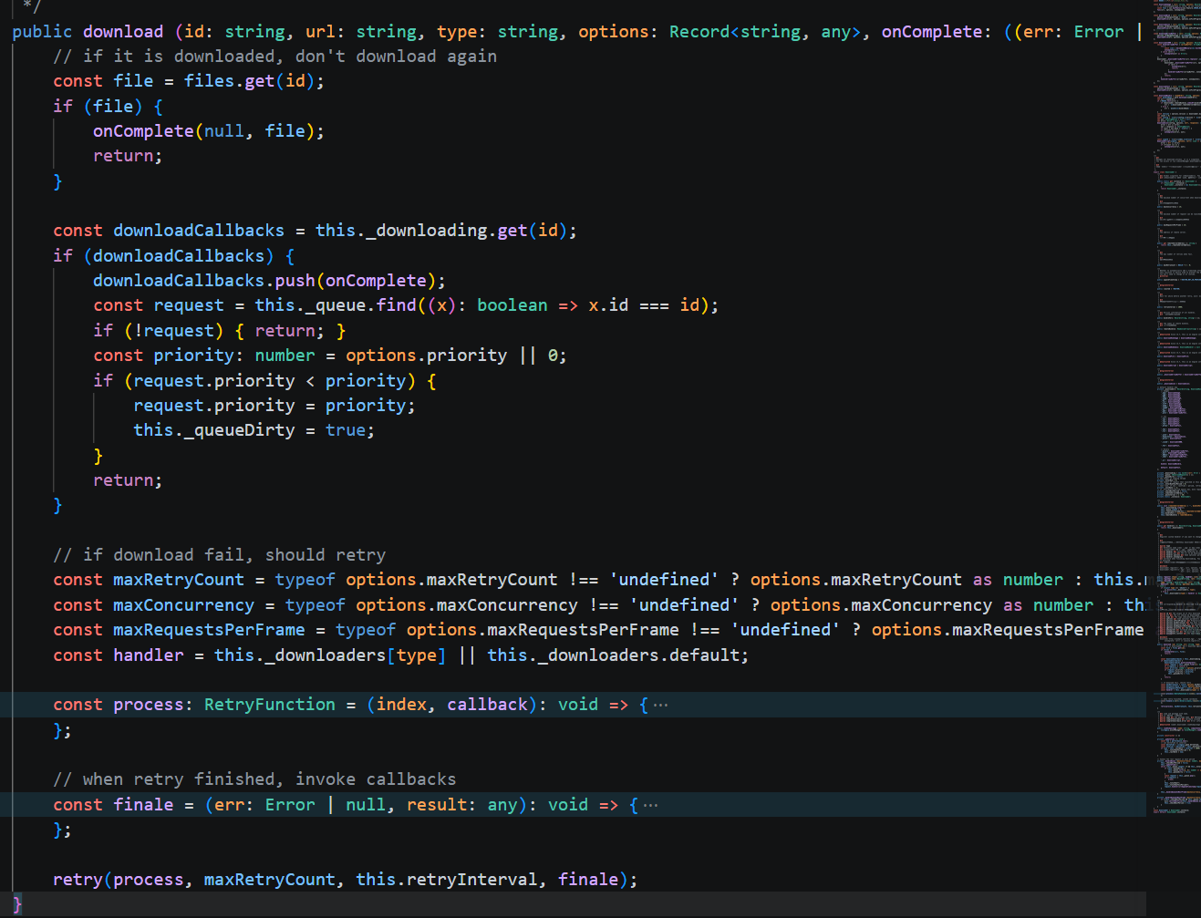Click the download method name in the signature

point(123,32)
